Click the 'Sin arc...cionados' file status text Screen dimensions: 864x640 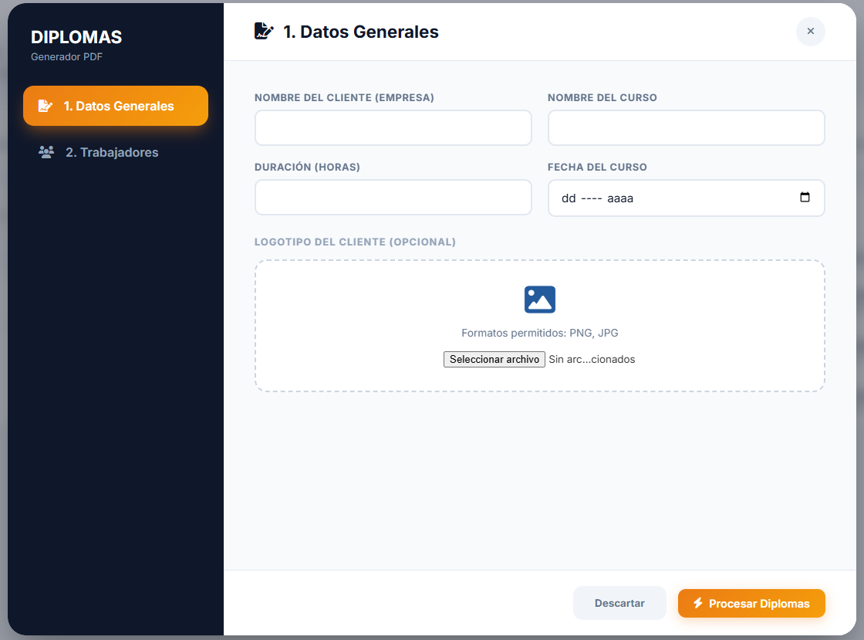[592, 360]
